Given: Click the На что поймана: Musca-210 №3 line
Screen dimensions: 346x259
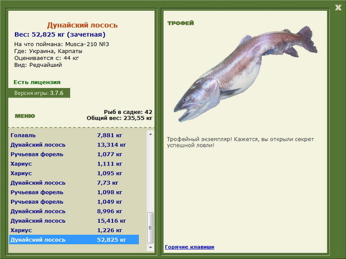Looking at the screenshot, I should 62,44.
